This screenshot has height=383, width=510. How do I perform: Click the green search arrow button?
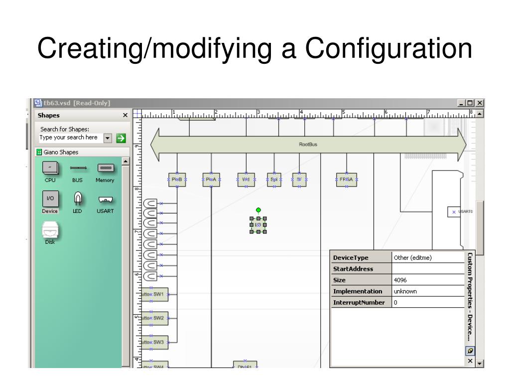coord(121,138)
